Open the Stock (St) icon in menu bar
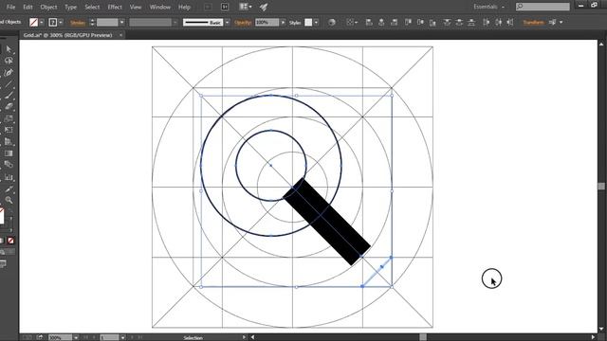 click(x=225, y=7)
